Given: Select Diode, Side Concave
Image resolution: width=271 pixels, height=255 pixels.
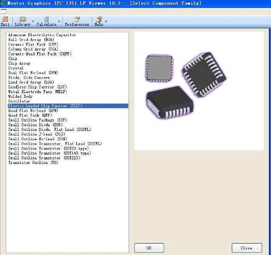Looking at the screenshot, I should click(x=29, y=78).
